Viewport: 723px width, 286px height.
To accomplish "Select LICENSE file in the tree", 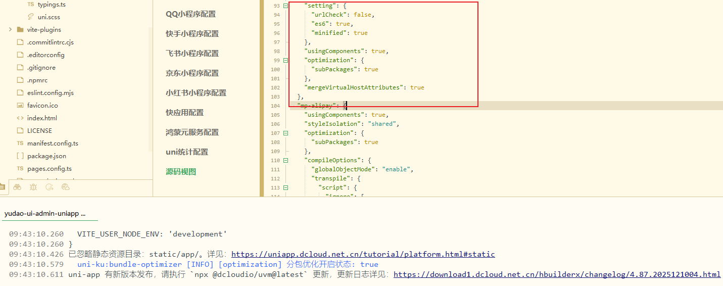I will point(39,131).
